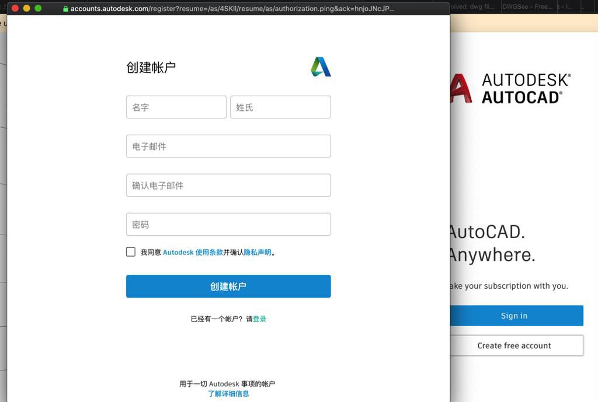Viewport: 598px width, 402px height.
Task: Minimize the window with yellow button
Action: pyautogui.click(x=26, y=8)
